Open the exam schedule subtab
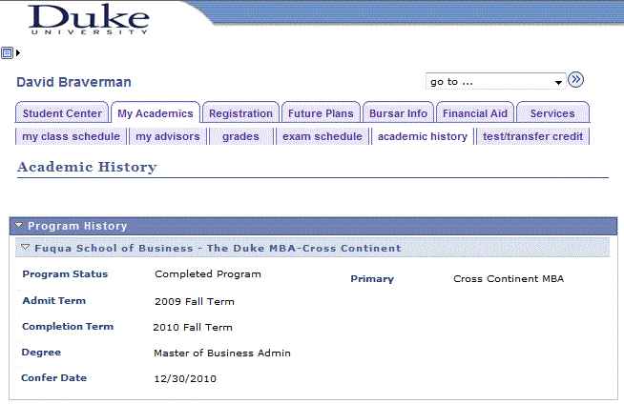The height and width of the screenshot is (404, 624). 322,136
